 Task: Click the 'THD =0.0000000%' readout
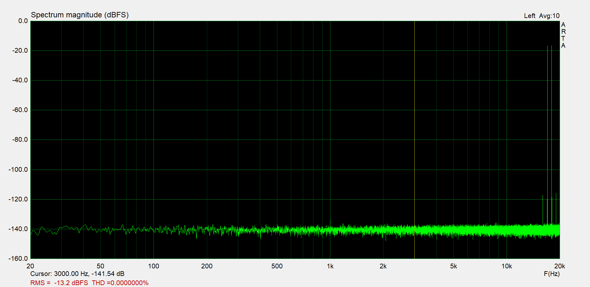[x=120, y=283]
